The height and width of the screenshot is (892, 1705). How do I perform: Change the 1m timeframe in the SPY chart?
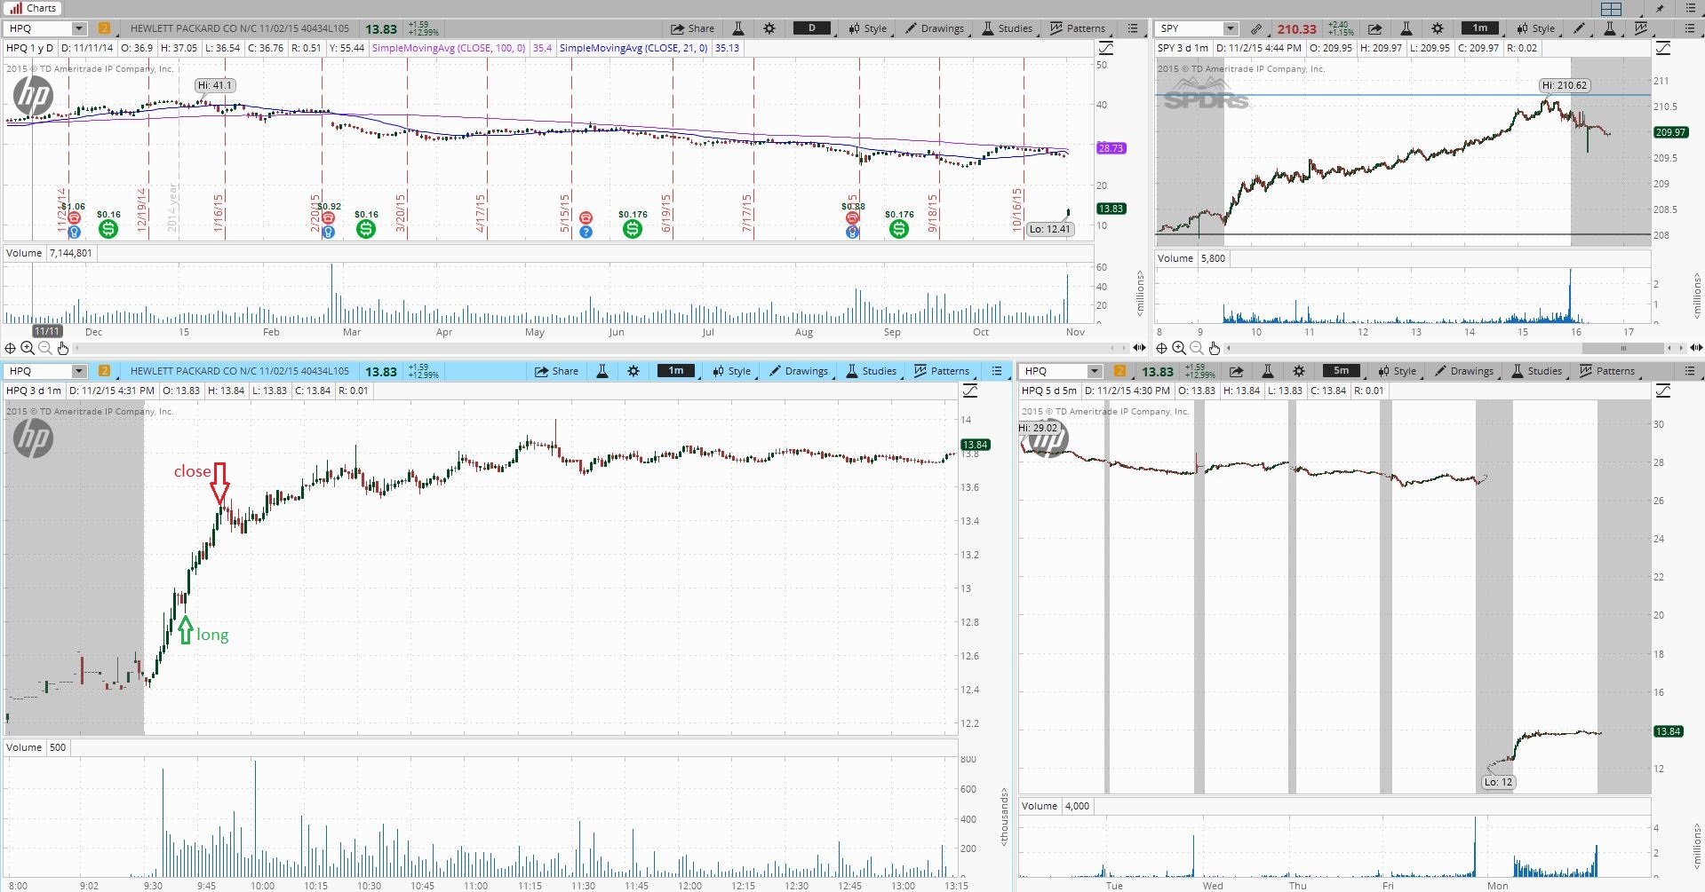coord(1480,28)
